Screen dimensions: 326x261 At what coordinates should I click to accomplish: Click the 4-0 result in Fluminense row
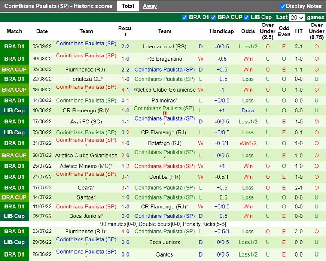point(126,231)
